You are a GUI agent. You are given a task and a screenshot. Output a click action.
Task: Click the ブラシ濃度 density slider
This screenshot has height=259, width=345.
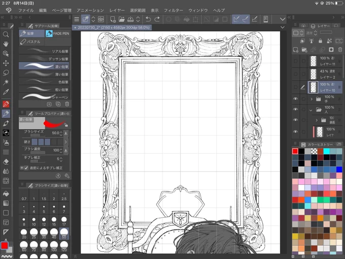38,152
